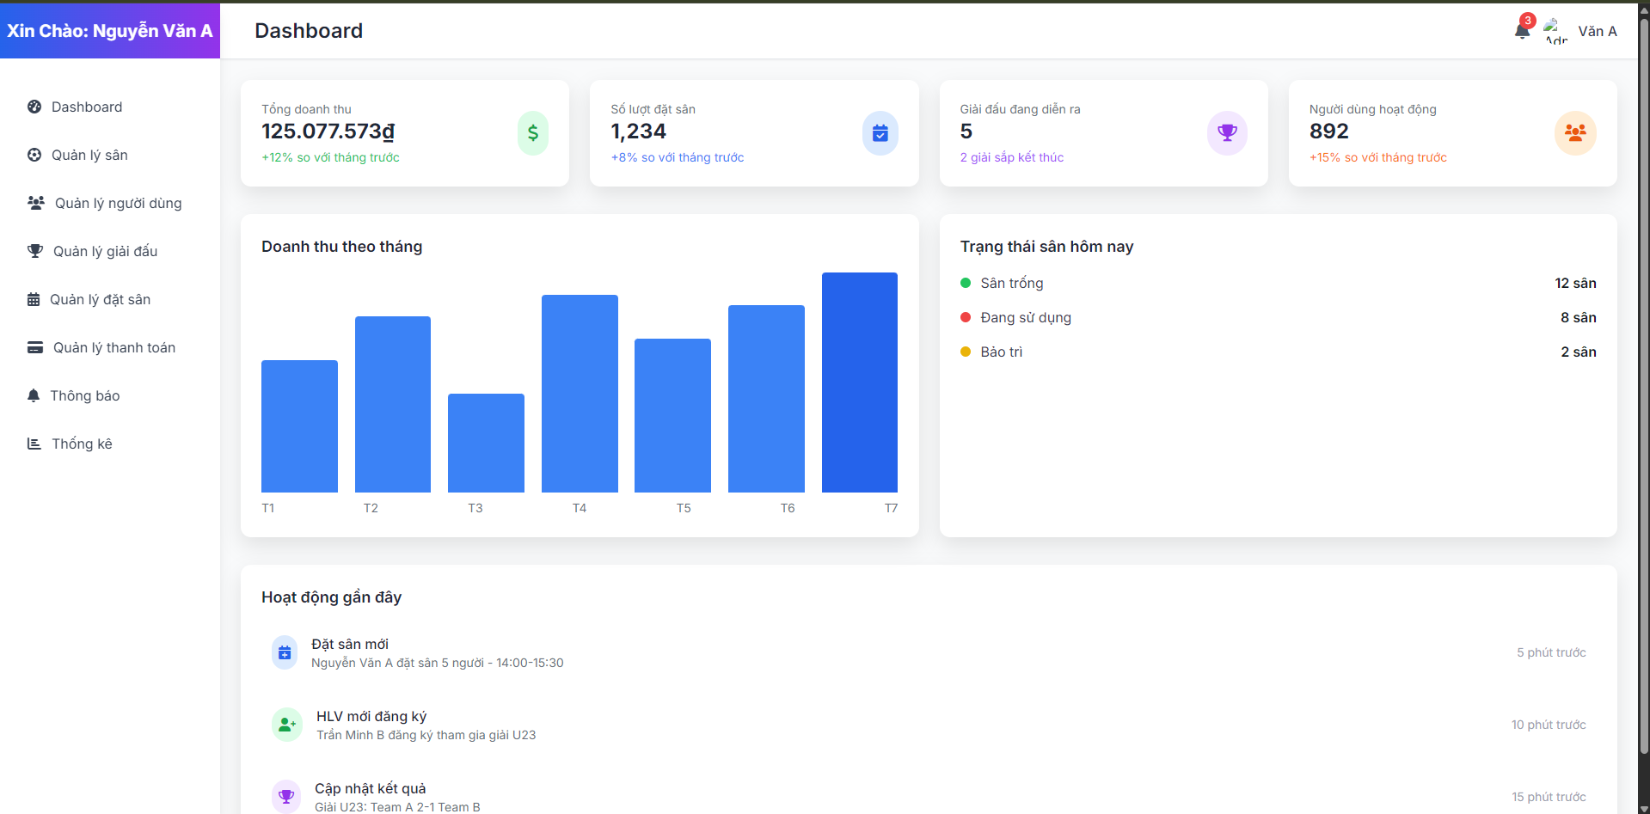
Task: Click the orange users icon on active-users card
Action: pos(1574,133)
